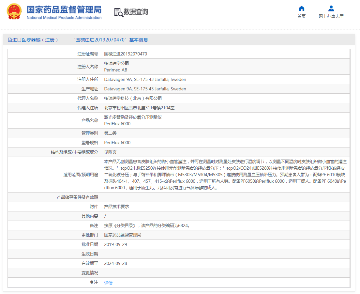Select the 帕瑞医学公司 registrant name
The image size is (360, 294).
pyautogui.click(x=116, y=63)
